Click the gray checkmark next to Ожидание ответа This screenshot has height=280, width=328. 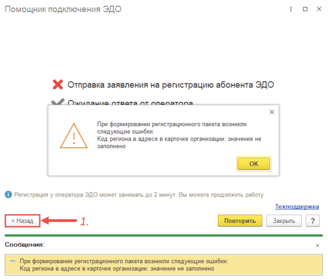tap(58, 101)
